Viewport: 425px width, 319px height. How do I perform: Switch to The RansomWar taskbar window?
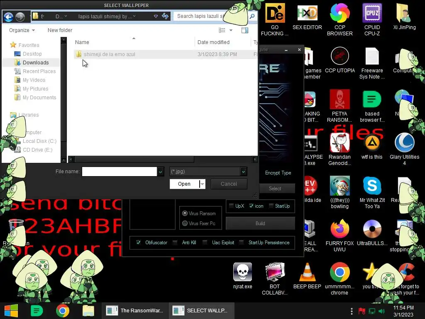(135, 311)
